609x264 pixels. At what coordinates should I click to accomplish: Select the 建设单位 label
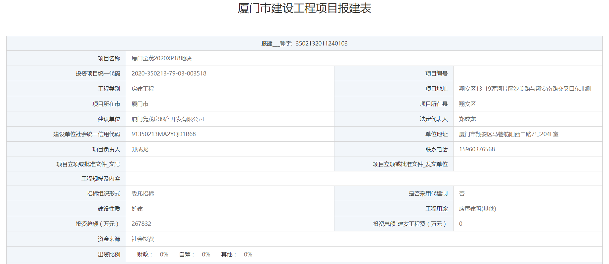(x=109, y=119)
